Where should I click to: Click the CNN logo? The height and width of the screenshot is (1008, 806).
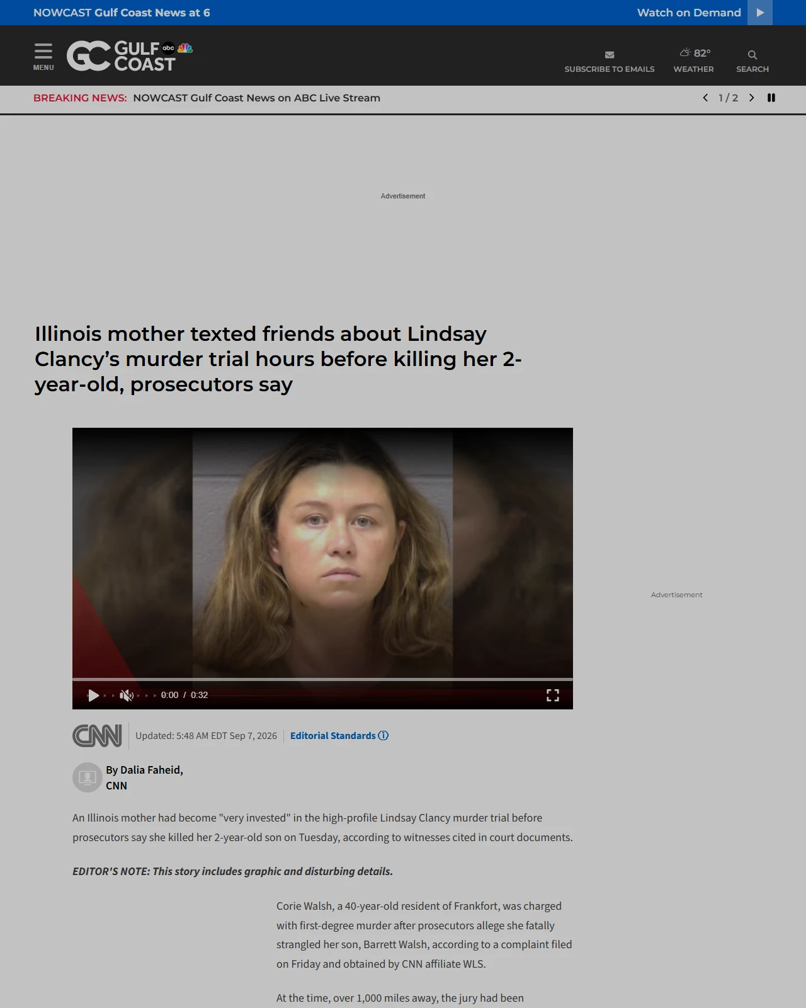coord(97,736)
